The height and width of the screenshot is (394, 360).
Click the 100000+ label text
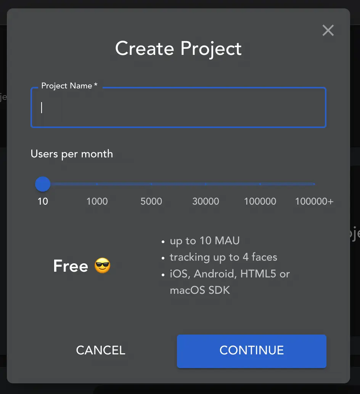pyautogui.click(x=314, y=201)
